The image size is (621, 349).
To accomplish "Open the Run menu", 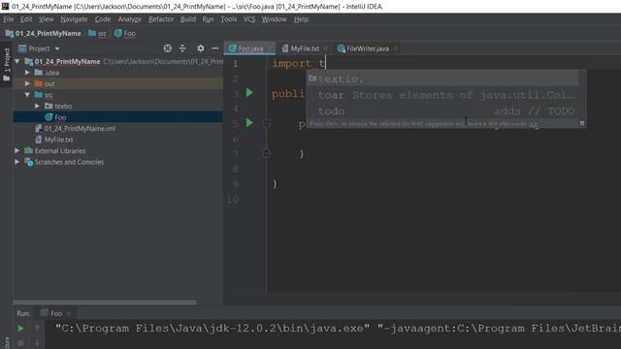I will (x=208, y=19).
